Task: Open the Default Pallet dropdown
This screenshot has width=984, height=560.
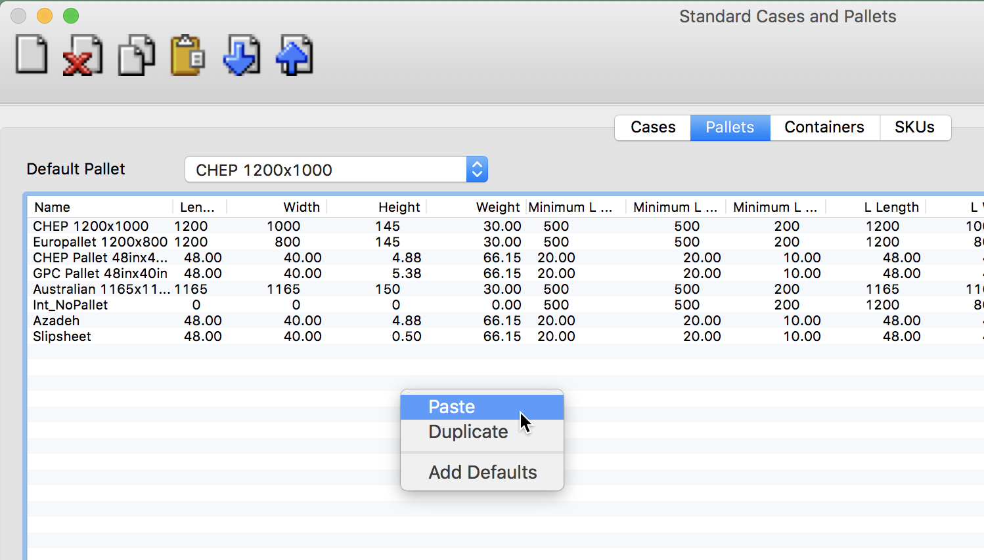Action: [x=336, y=170]
